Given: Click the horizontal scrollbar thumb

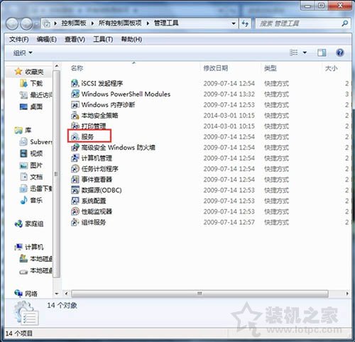Looking at the screenshot, I should point(200,294).
